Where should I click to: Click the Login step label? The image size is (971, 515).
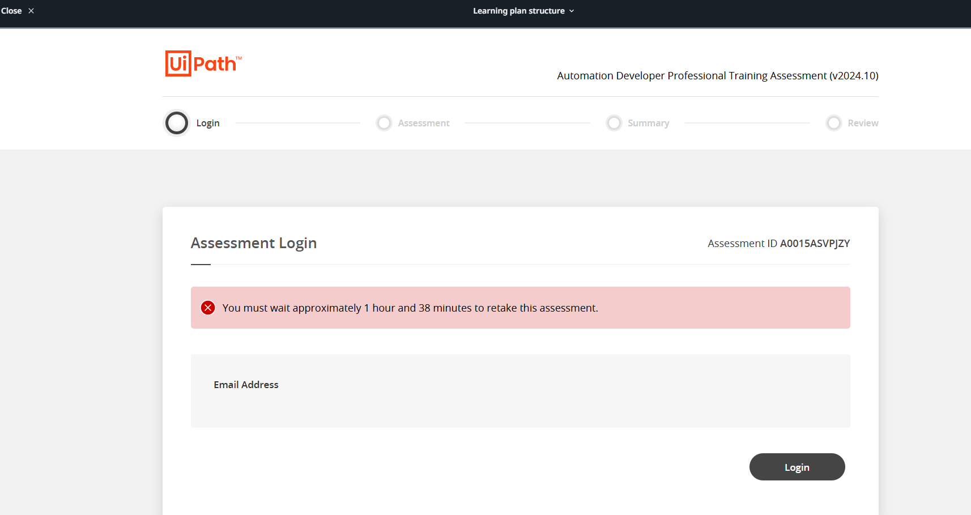tap(208, 123)
